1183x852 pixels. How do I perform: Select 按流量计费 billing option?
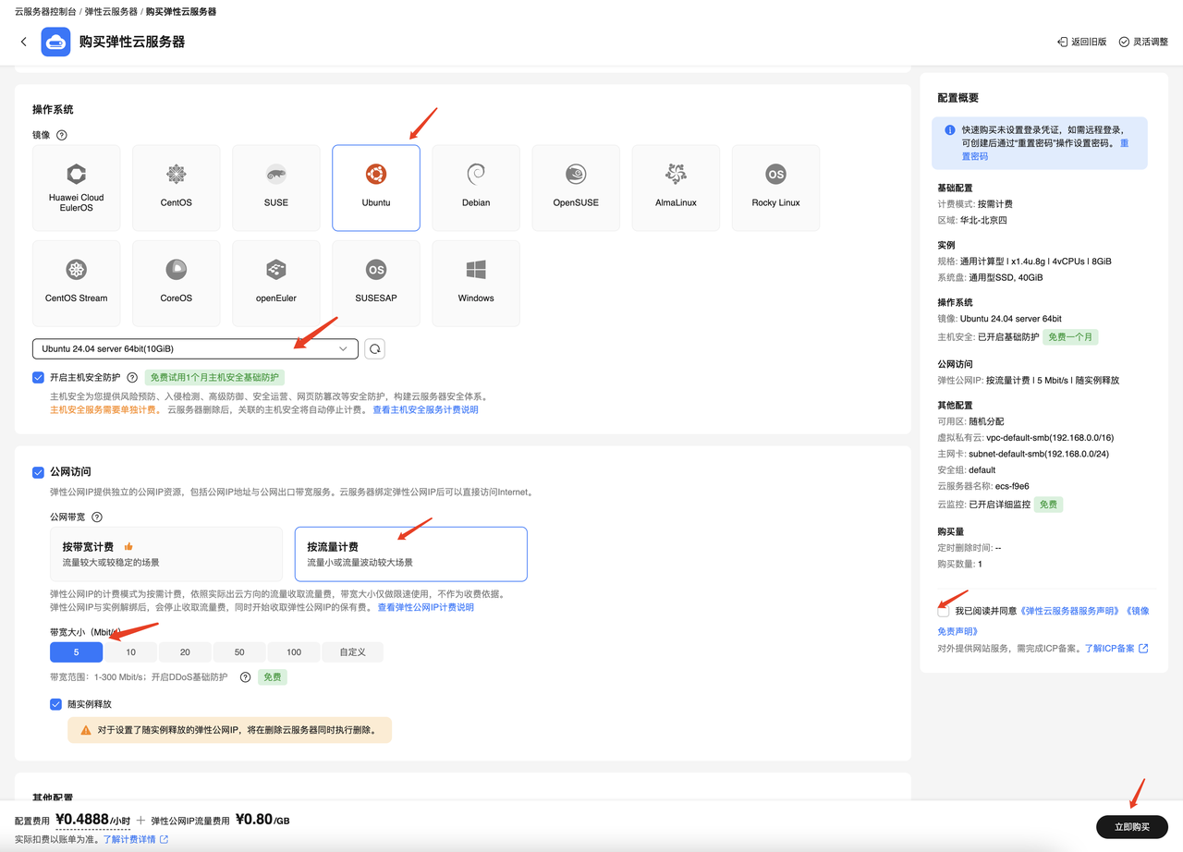pyautogui.click(x=411, y=554)
